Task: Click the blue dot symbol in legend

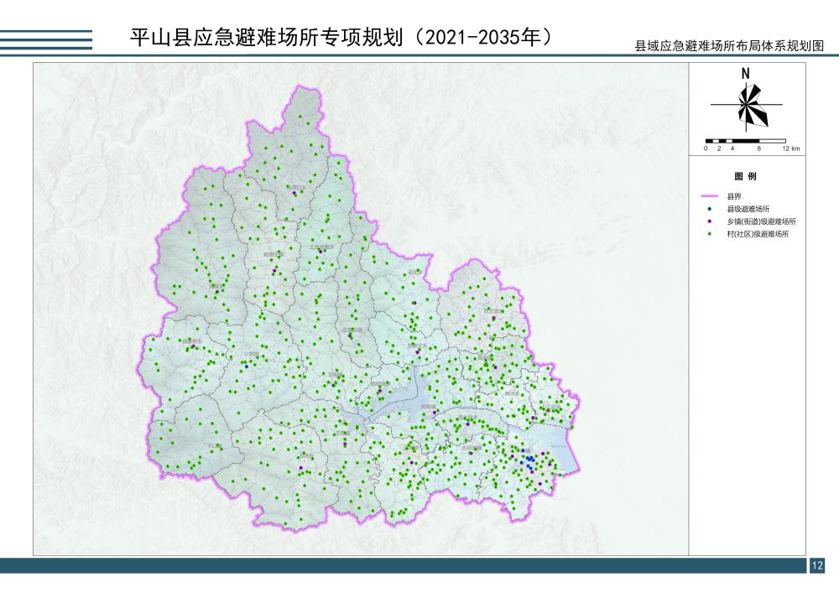Action: click(710, 208)
